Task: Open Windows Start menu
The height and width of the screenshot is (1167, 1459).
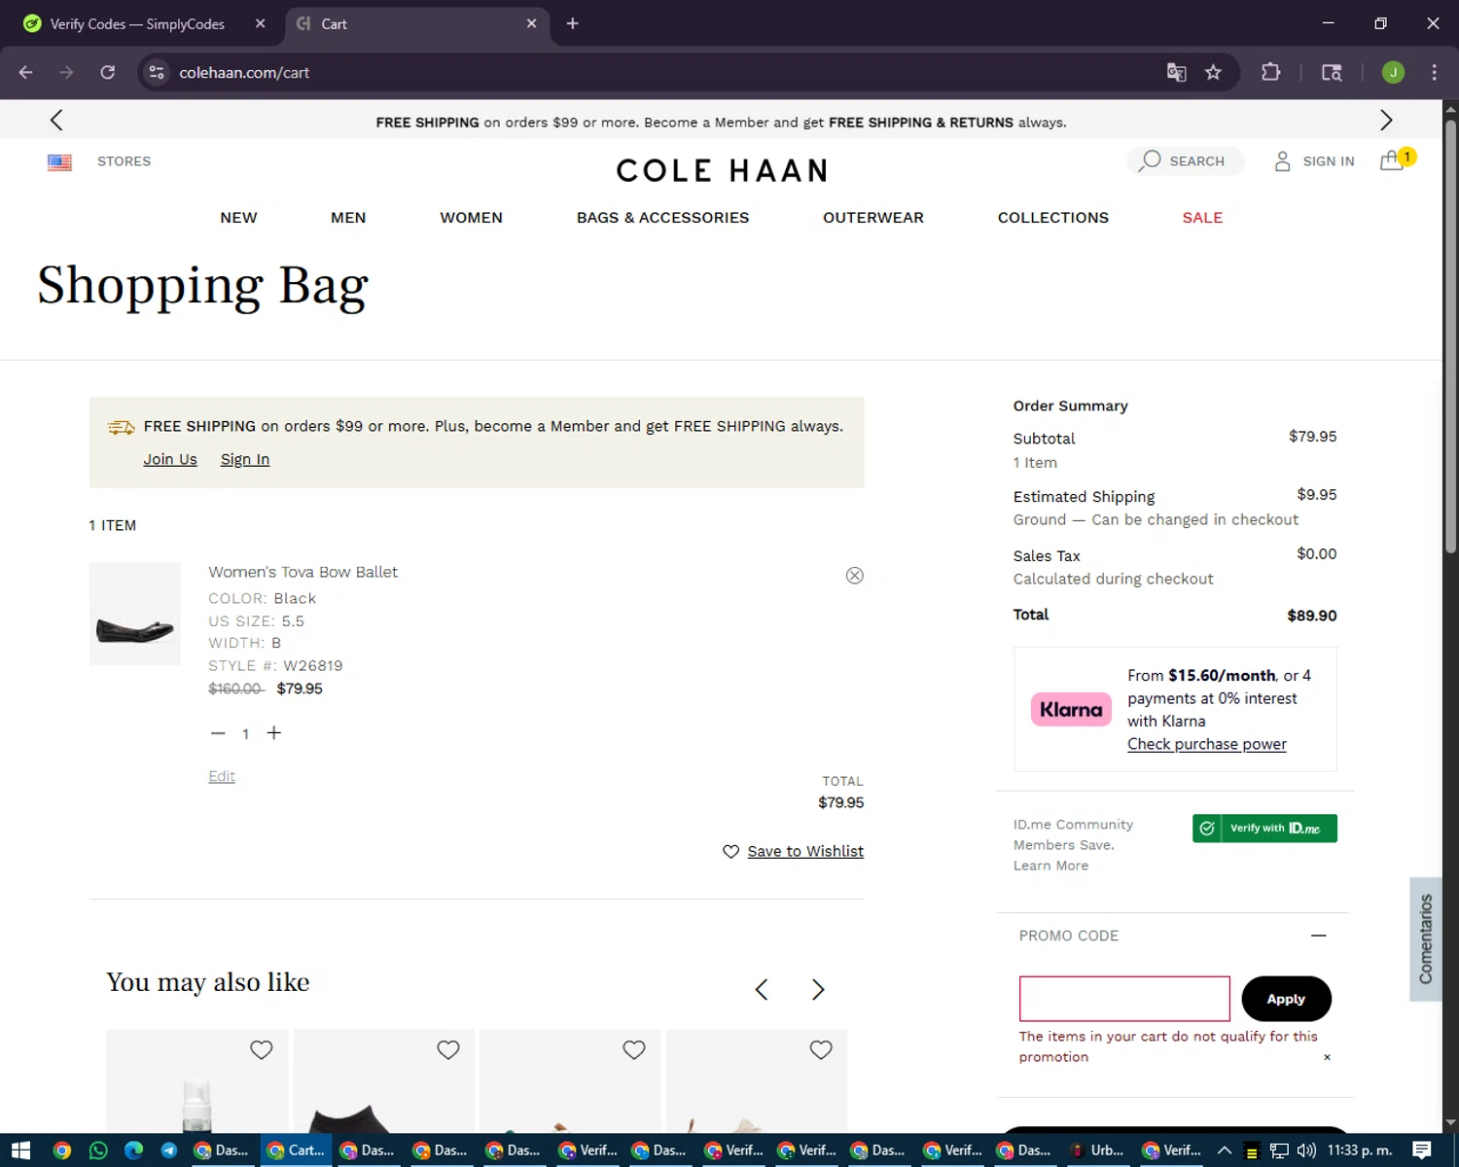Action: (20, 1150)
